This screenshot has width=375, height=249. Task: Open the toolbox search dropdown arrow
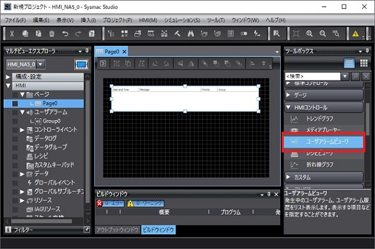[x=345, y=76]
